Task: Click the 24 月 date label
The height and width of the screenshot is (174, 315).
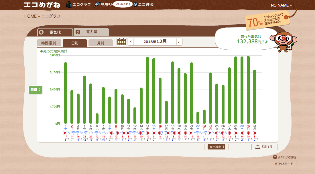Action: 210,128
